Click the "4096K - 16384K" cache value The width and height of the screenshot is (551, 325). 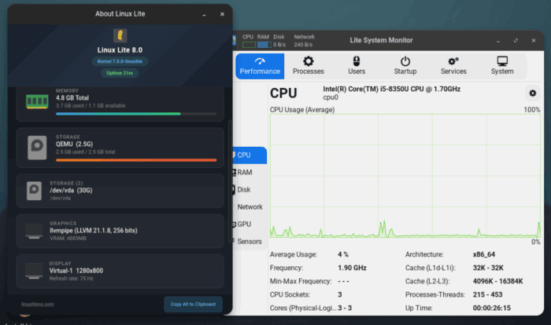click(x=497, y=281)
